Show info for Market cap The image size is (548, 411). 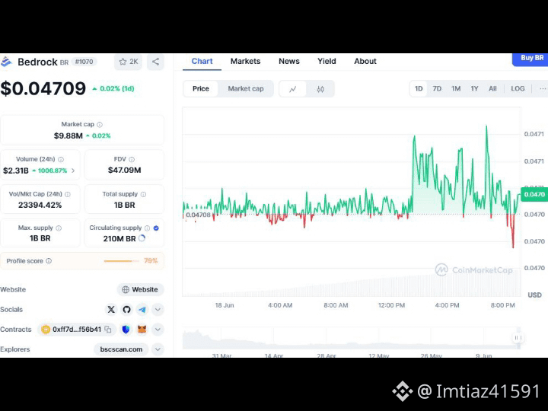(100, 124)
